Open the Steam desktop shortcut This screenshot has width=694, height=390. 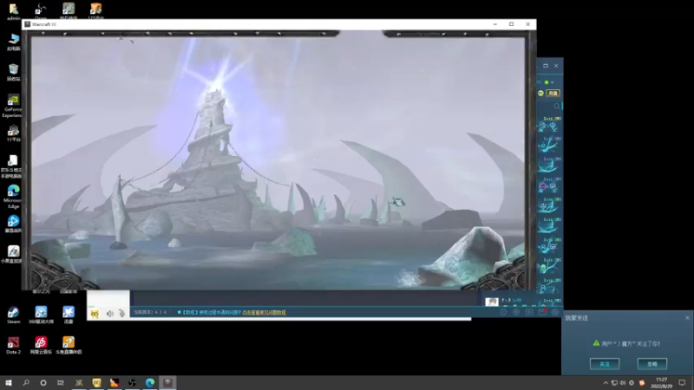point(13,315)
